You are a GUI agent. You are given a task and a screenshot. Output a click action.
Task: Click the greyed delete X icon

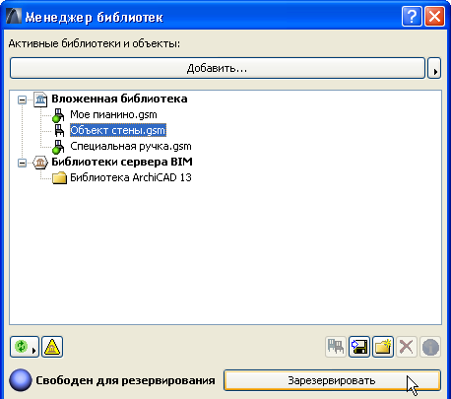coord(407,347)
